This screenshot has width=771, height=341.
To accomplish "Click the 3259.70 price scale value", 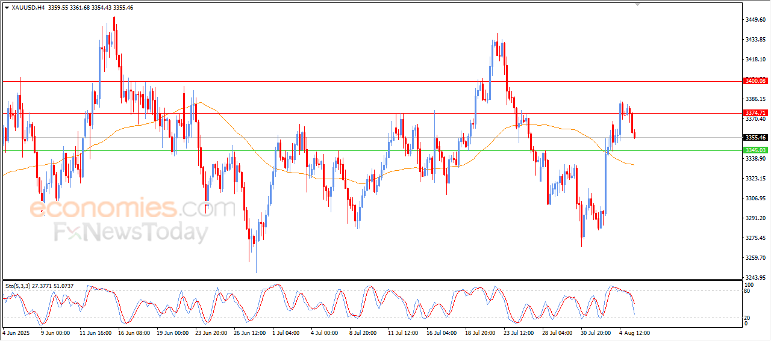I will [x=755, y=257].
